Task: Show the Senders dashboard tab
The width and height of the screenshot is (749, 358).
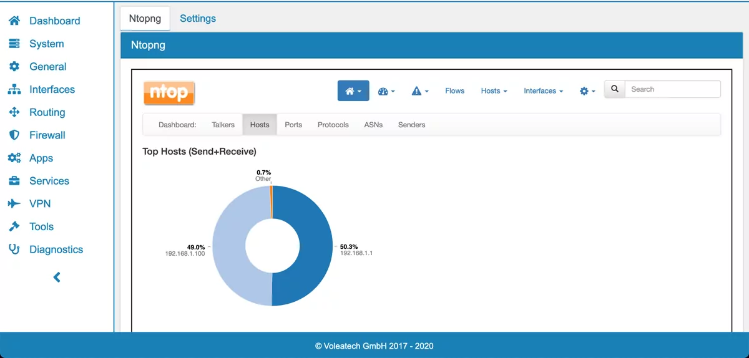Action: pyautogui.click(x=411, y=125)
